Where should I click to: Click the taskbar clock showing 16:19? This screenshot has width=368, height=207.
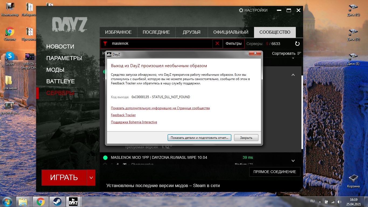353,202
